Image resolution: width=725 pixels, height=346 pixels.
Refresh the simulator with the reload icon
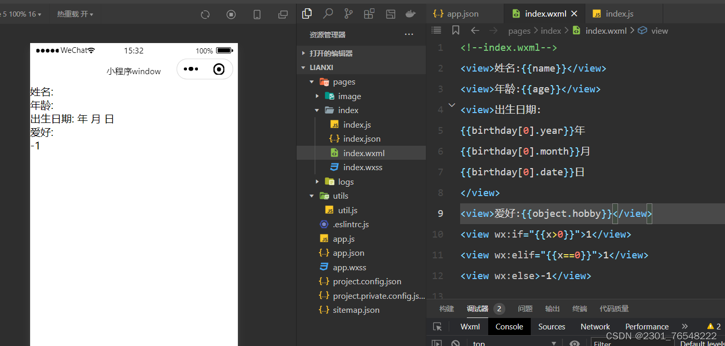click(x=205, y=15)
